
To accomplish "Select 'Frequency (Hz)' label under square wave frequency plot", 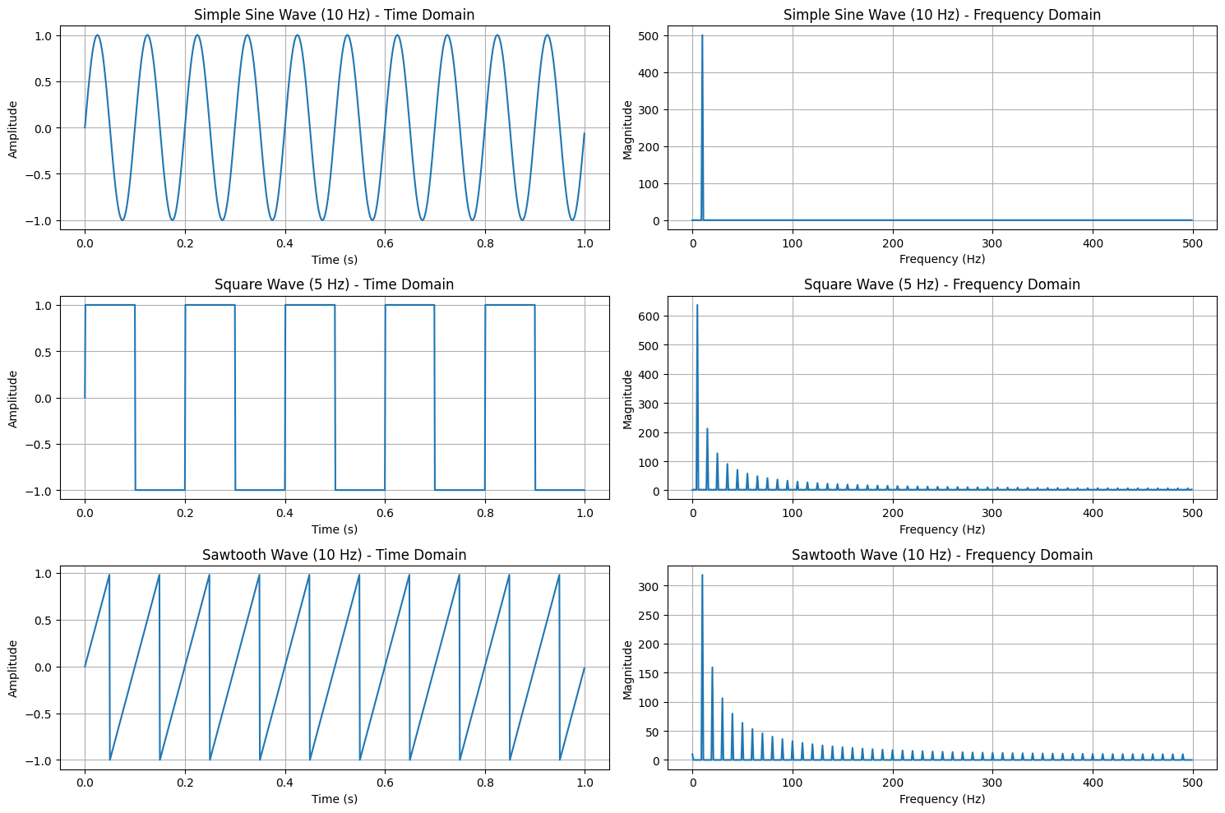I will point(942,529).
